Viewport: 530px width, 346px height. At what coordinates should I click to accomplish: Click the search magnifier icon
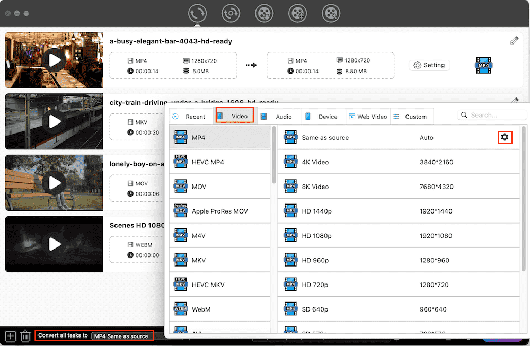pyautogui.click(x=464, y=115)
